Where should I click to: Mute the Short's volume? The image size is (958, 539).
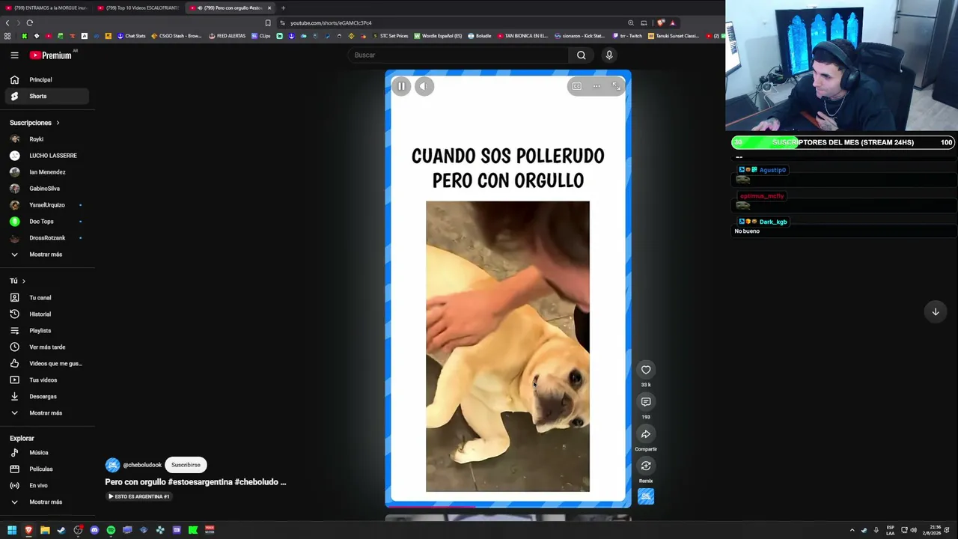tap(424, 86)
